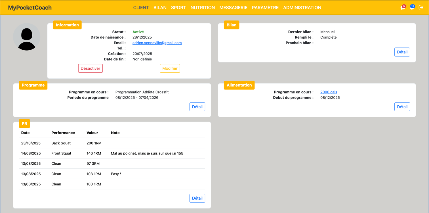Navigate to PARAMÈTRE
The image size is (429, 213).
coord(265,8)
